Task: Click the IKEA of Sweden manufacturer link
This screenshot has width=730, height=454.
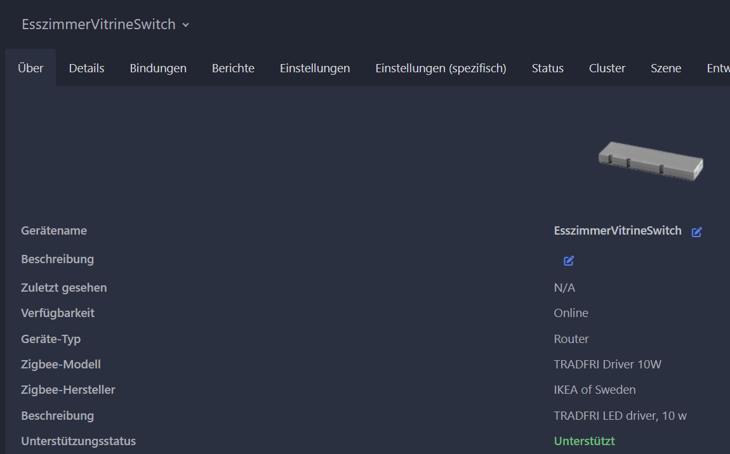Action: tap(595, 390)
